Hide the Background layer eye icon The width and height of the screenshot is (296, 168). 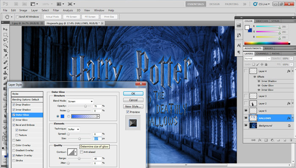[x=246, y=125]
